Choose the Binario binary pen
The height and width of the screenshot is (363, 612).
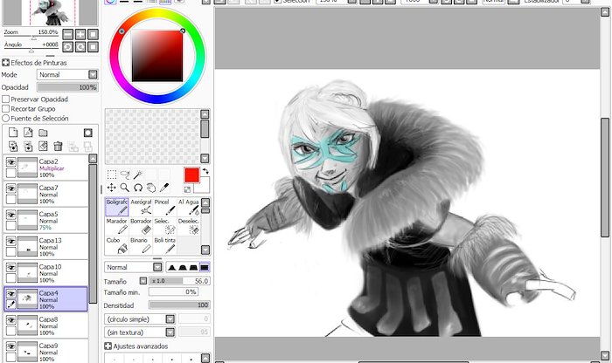tap(141, 245)
